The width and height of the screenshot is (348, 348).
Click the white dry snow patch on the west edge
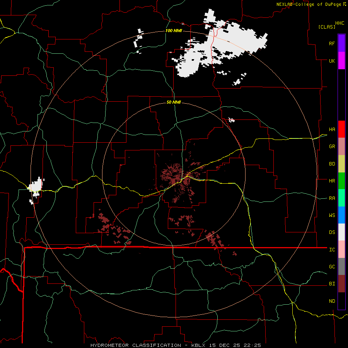click(x=36, y=187)
